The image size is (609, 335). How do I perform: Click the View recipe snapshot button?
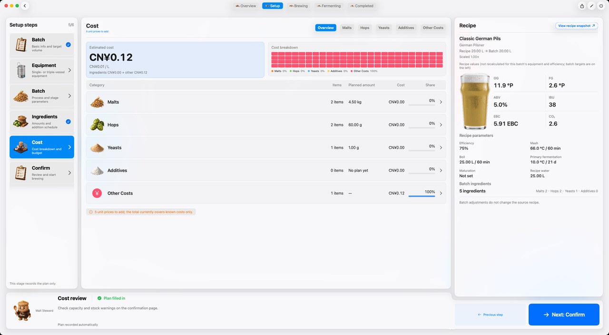577,26
